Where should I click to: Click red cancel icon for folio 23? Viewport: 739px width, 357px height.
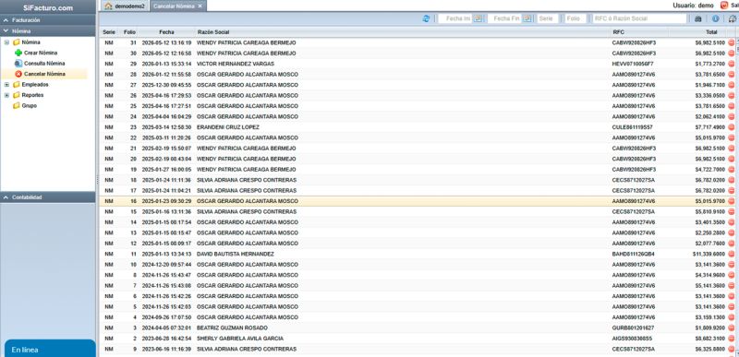coord(731,127)
